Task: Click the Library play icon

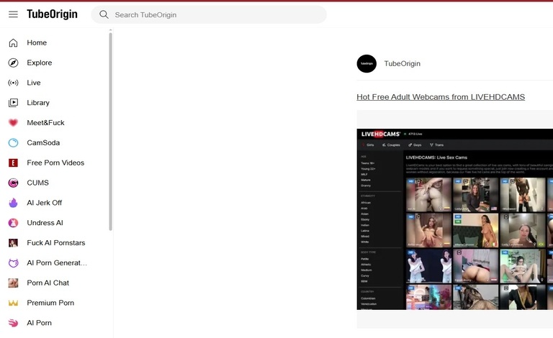Action: 13,103
